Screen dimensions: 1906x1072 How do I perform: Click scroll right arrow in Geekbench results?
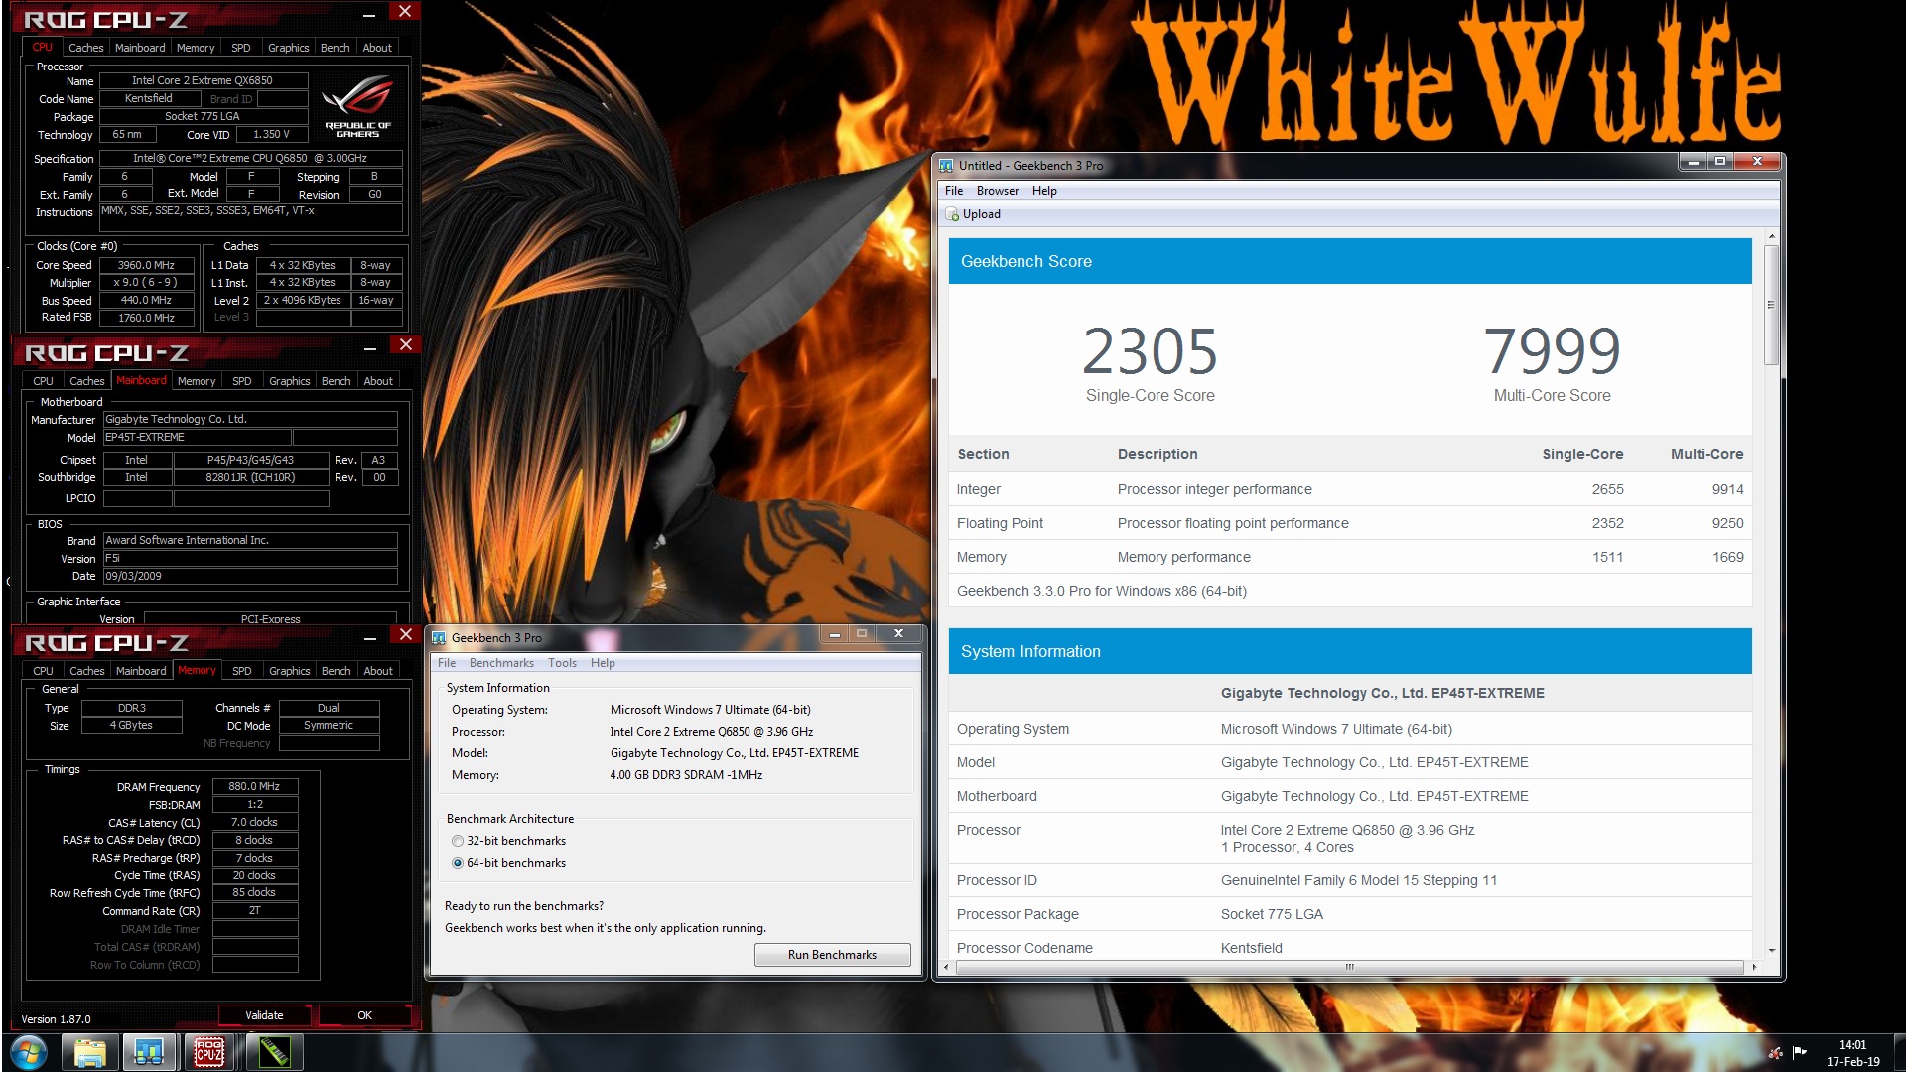tap(1754, 967)
